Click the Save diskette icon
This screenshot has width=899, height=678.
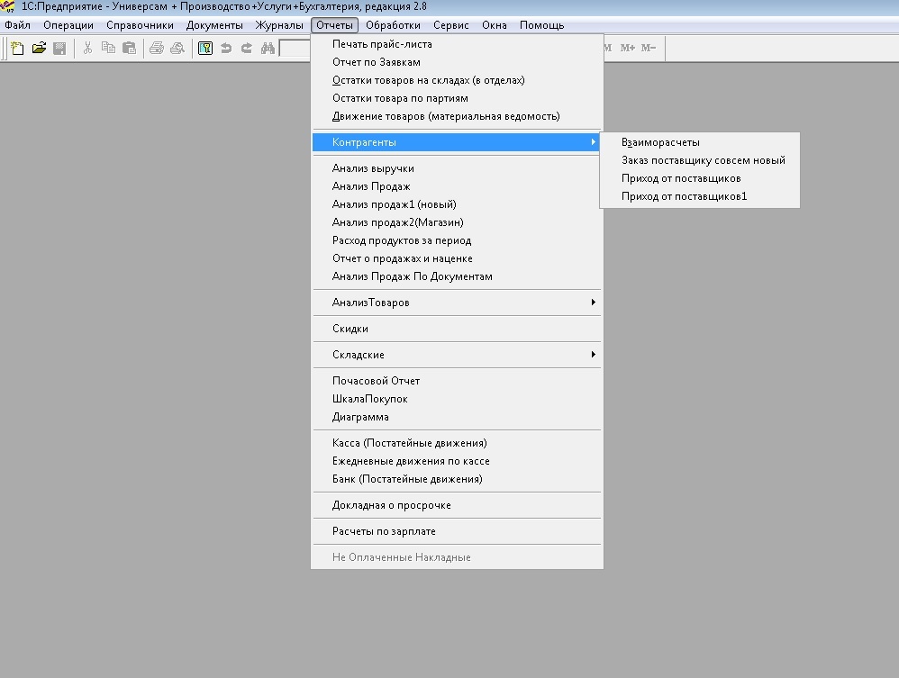click(x=59, y=48)
